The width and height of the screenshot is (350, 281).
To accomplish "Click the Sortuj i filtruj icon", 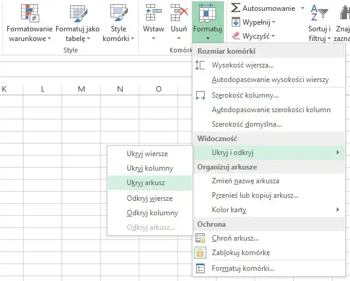I will [319, 13].
